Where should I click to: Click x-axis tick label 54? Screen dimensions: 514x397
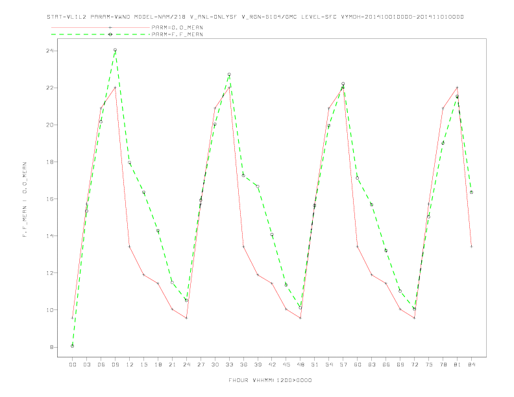pos(329,365)
